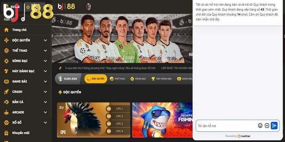Click the rocket icon next to CRASH
The image size is (285, 142).
6,92
